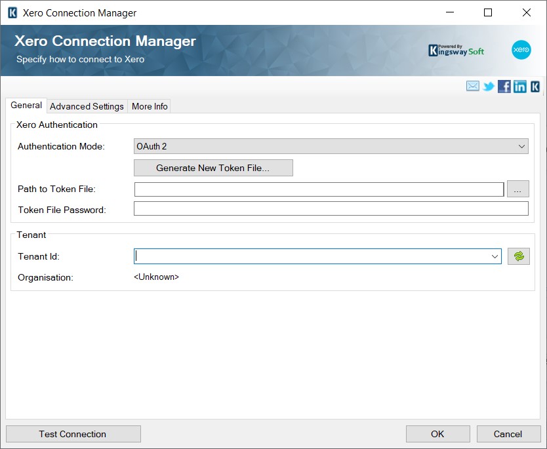Open the Twitter bird icon link
Image resolution: width=547 pixels, height=449 pixels.
coord(489,86)
